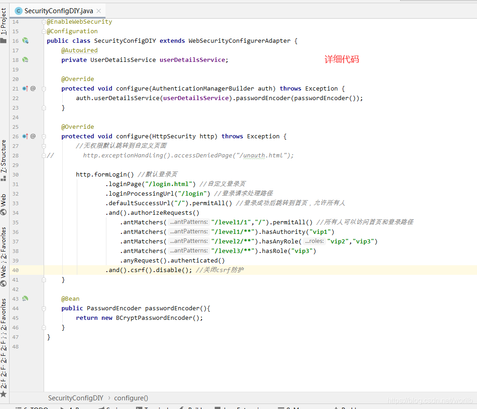The height and width of the screenshot is (409, 477).
Task: Click the antPatterns hint on line 35
Action: pyautogui.click(x=189, y=222)
